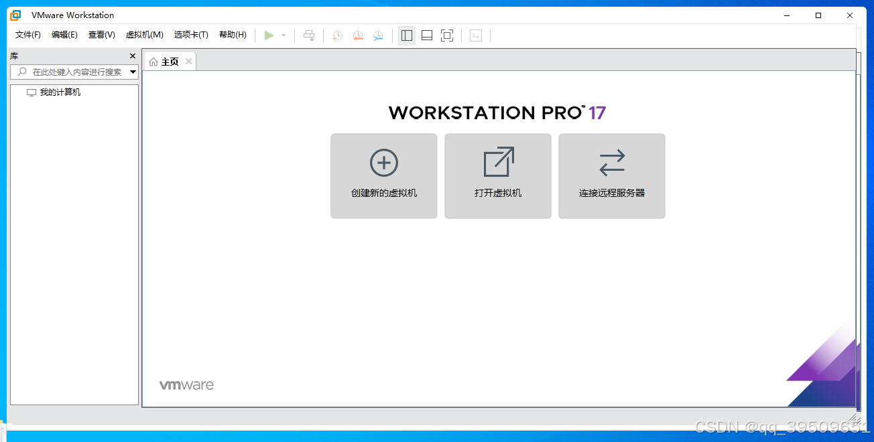Click inside the library search input field
This screenshot has height=442, width=874.
[74, 72]
